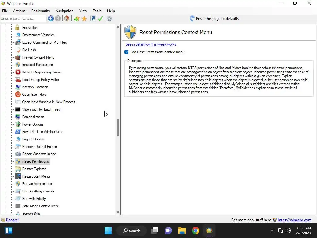Show hidden tray icons chevron
This screenshot has height=238, width=317.
(272, 231)
